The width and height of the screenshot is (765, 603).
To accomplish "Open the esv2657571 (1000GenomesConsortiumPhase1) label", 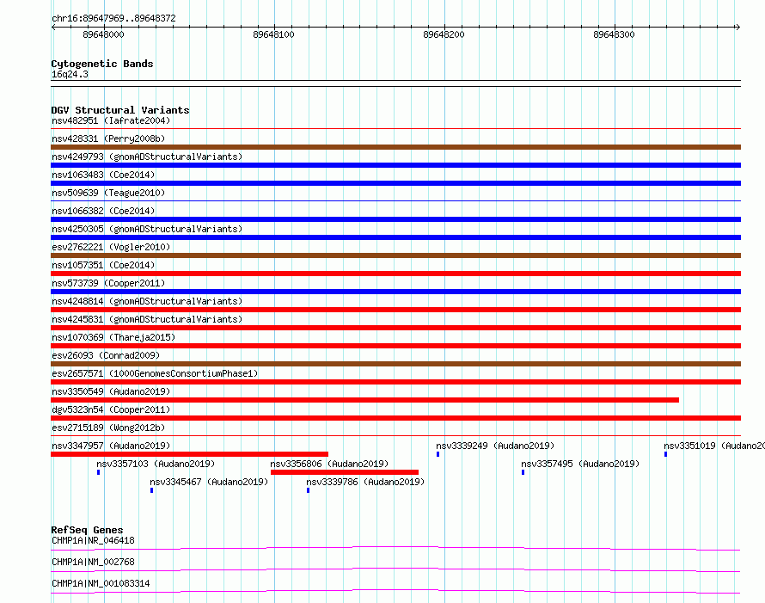I will coord(155,373).
